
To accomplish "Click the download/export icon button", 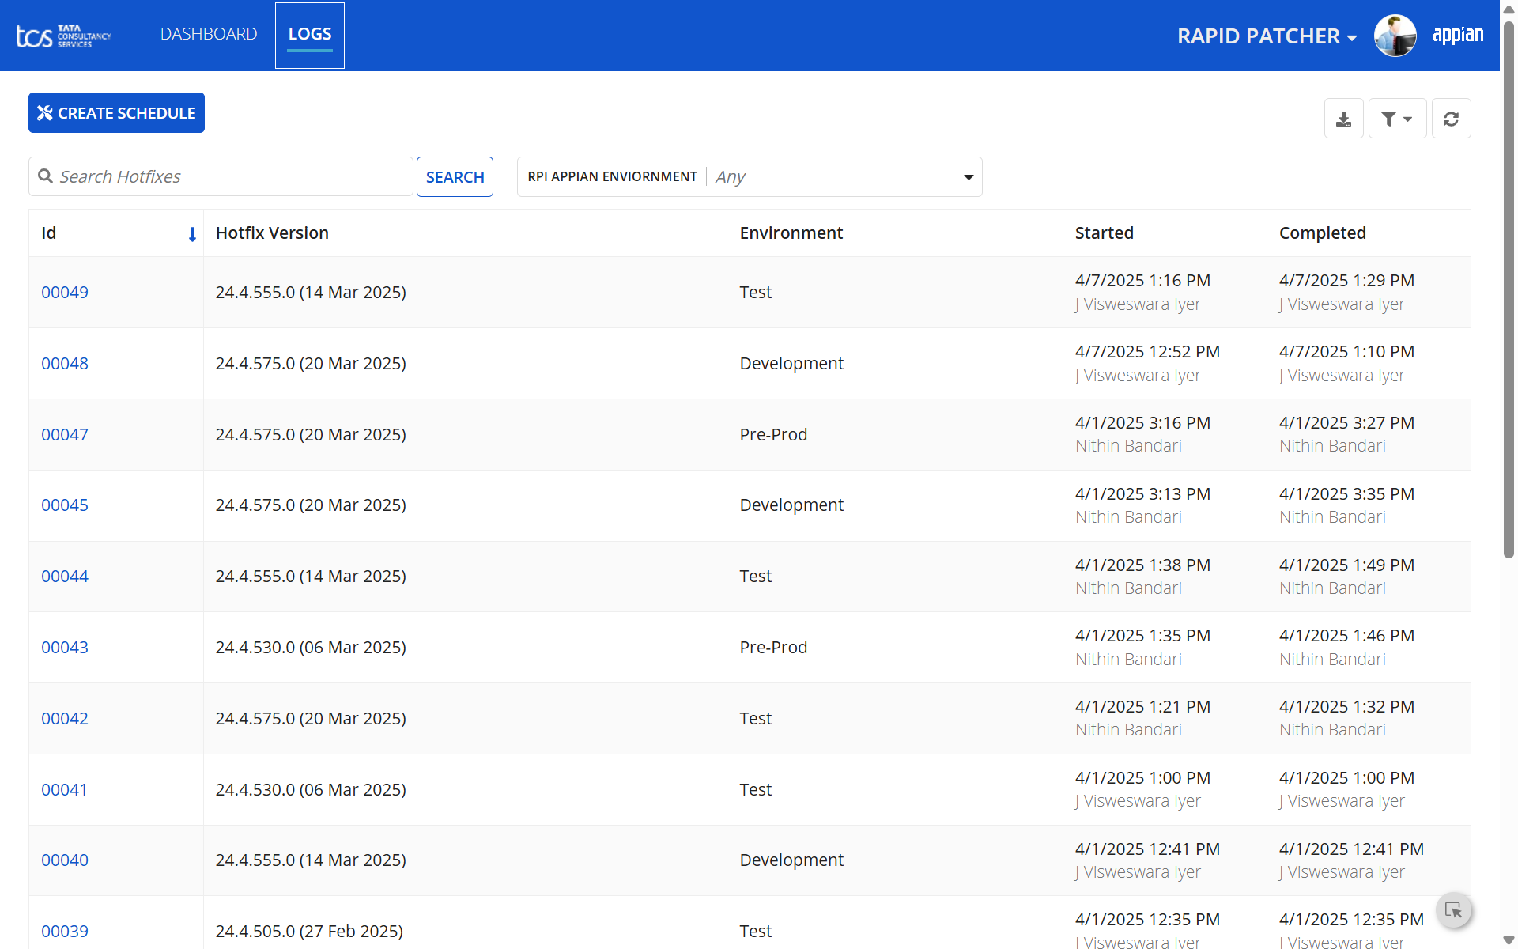I will [x=1343, y=119].
